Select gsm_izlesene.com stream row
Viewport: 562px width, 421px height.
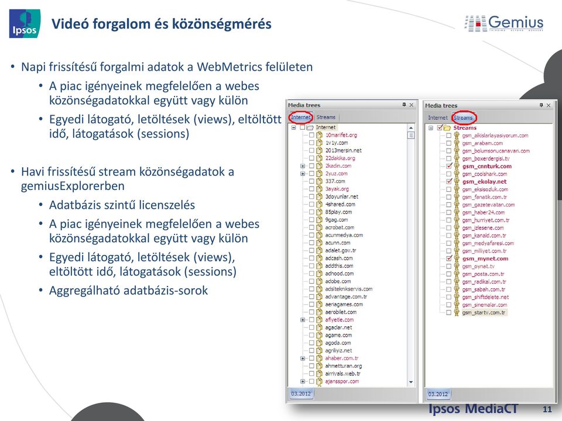click(483, 228)
